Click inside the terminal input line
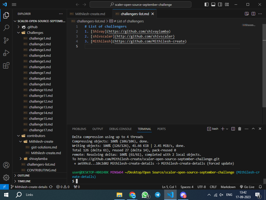The image size is (266, 200). tap(104, 181)
